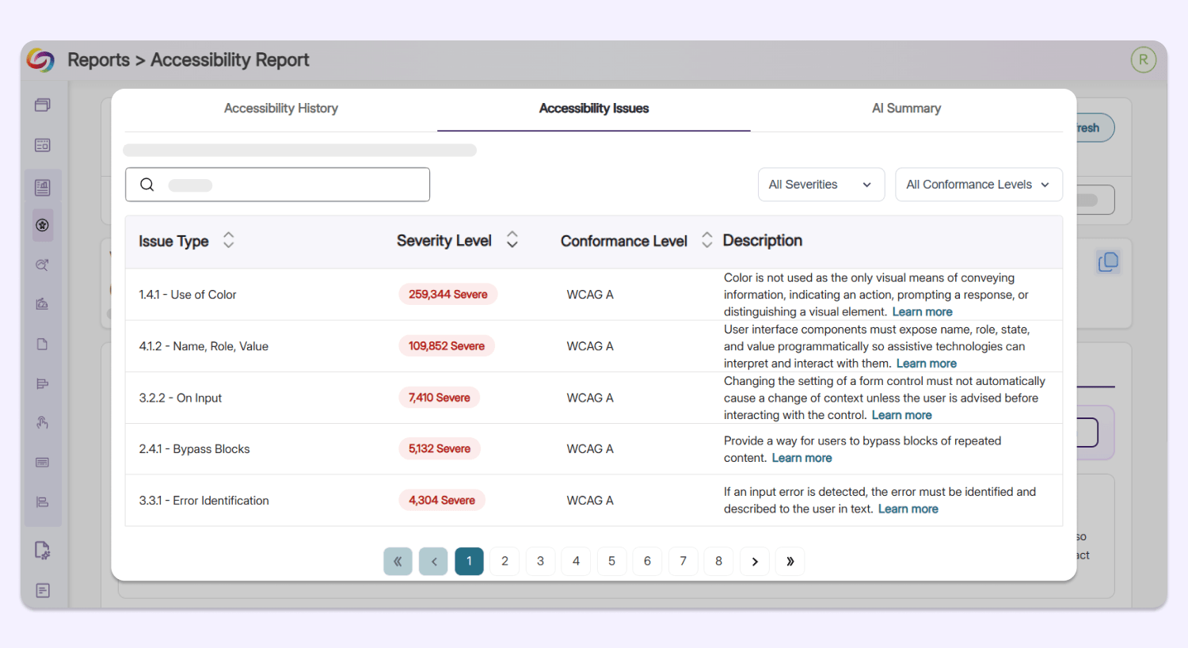Click Learn more for Name, Role, Value

pos(927,364)
